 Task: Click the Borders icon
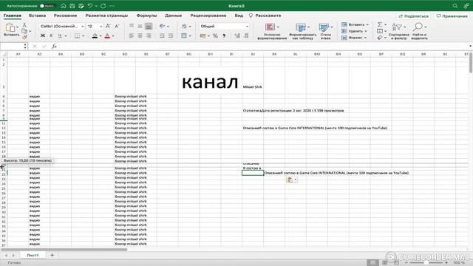77,36
